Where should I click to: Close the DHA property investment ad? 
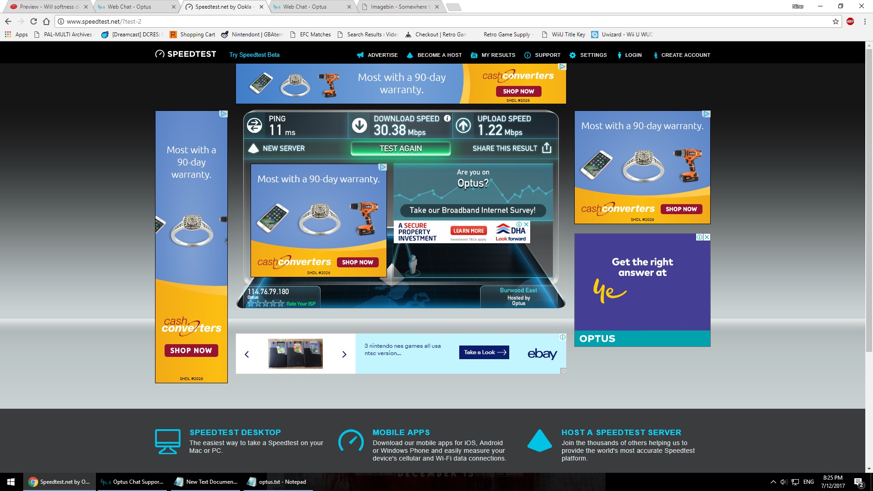pyautogui.click(x=527, y=224)
